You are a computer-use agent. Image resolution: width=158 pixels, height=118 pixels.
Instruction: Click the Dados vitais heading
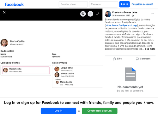(7, 51)
